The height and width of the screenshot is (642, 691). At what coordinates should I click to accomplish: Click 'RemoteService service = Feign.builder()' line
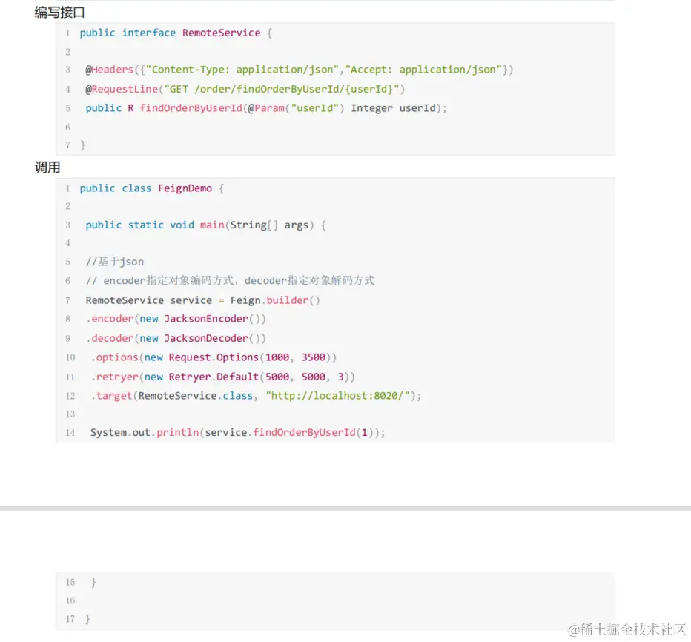coord(202,300)
